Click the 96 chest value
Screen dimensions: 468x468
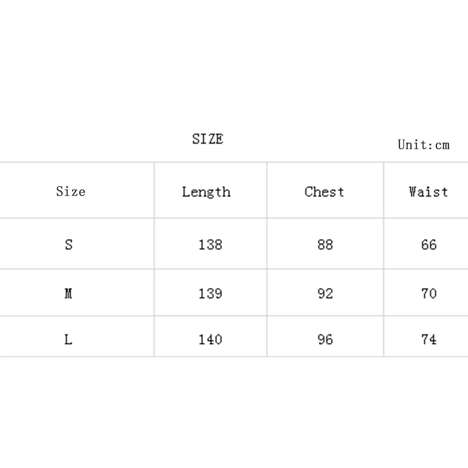[325, 340]
